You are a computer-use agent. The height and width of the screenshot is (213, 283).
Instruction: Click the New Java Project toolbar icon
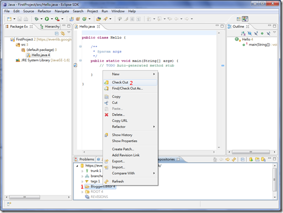click(71, 19)
